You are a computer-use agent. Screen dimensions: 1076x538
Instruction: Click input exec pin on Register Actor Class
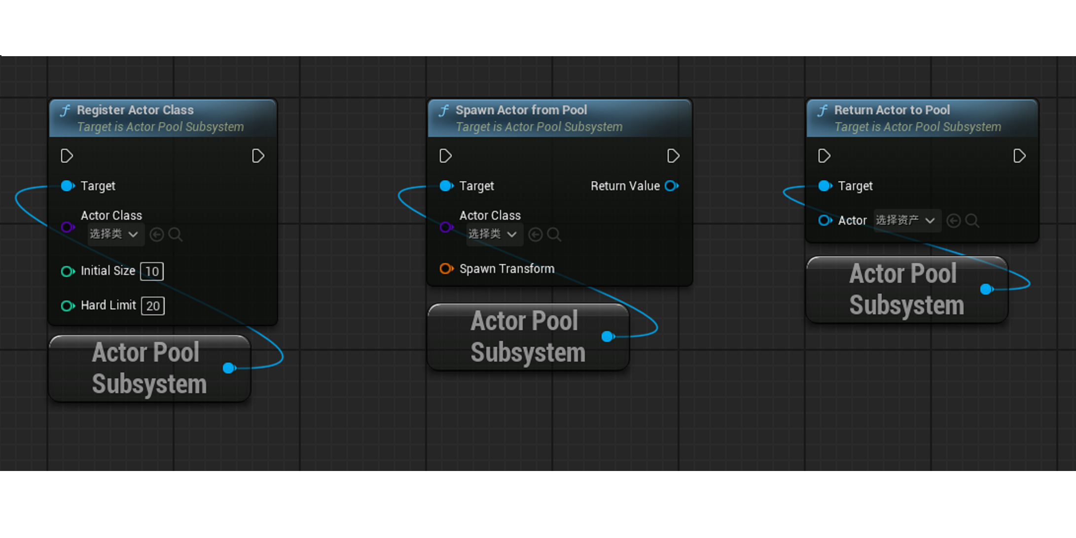67,156
